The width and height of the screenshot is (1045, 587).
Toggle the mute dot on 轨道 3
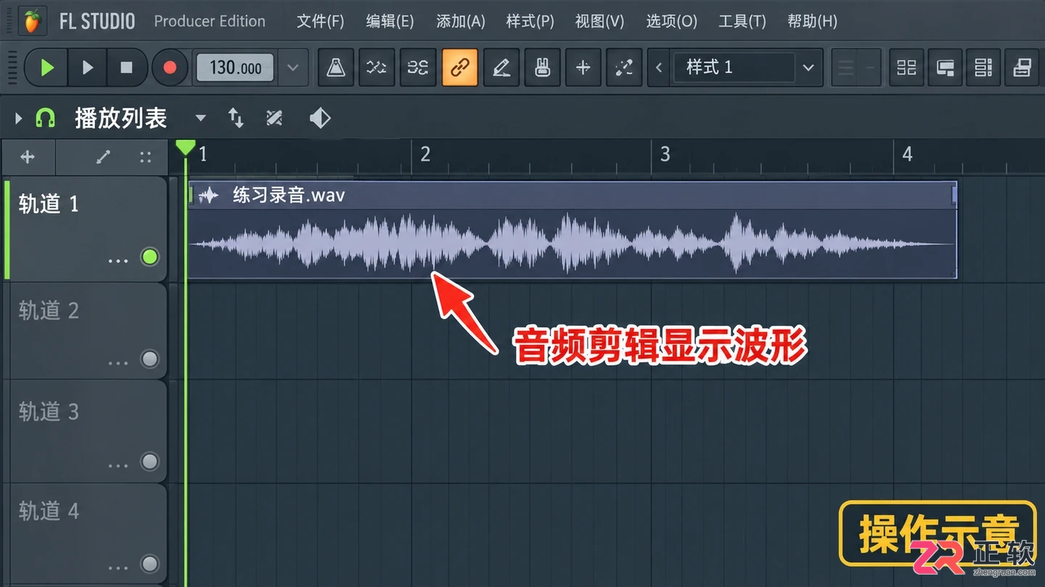coord(150,462)
